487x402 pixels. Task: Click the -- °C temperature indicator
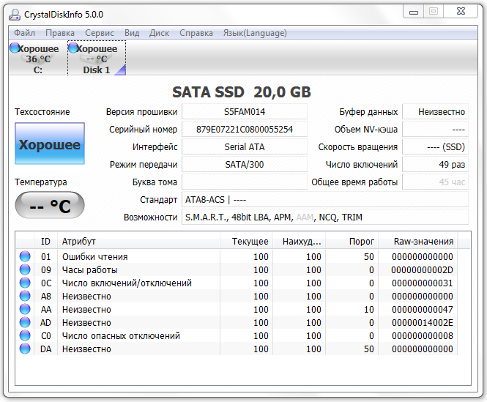[x=50, y=205]
